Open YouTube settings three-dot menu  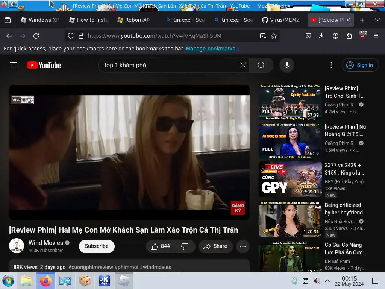click(x=331, y=65)
